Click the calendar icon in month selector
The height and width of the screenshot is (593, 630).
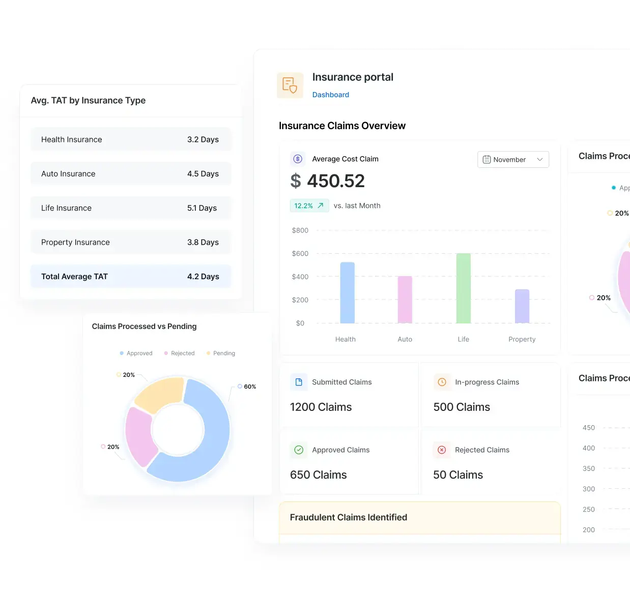[486, 160]
